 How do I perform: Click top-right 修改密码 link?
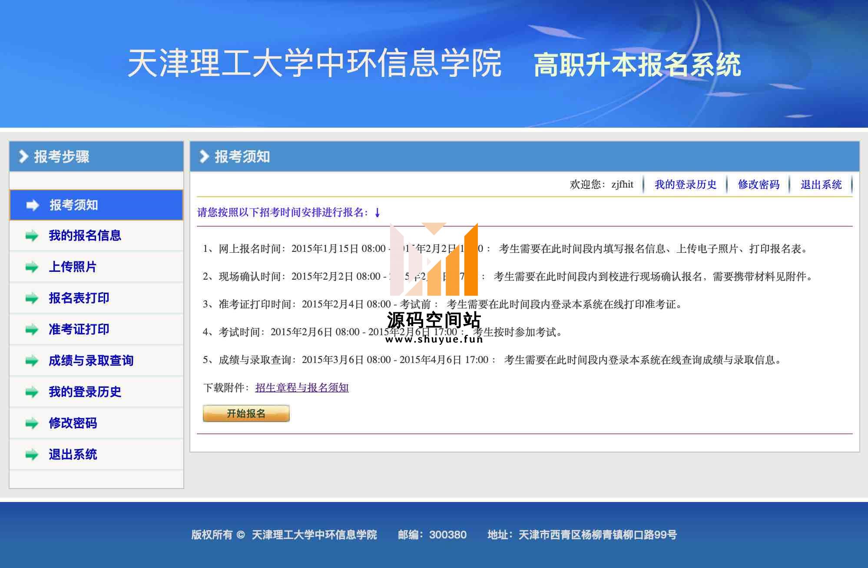[759, 185]
